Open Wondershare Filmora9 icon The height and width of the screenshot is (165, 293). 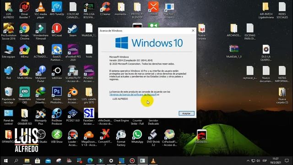[x=41, y=32]
